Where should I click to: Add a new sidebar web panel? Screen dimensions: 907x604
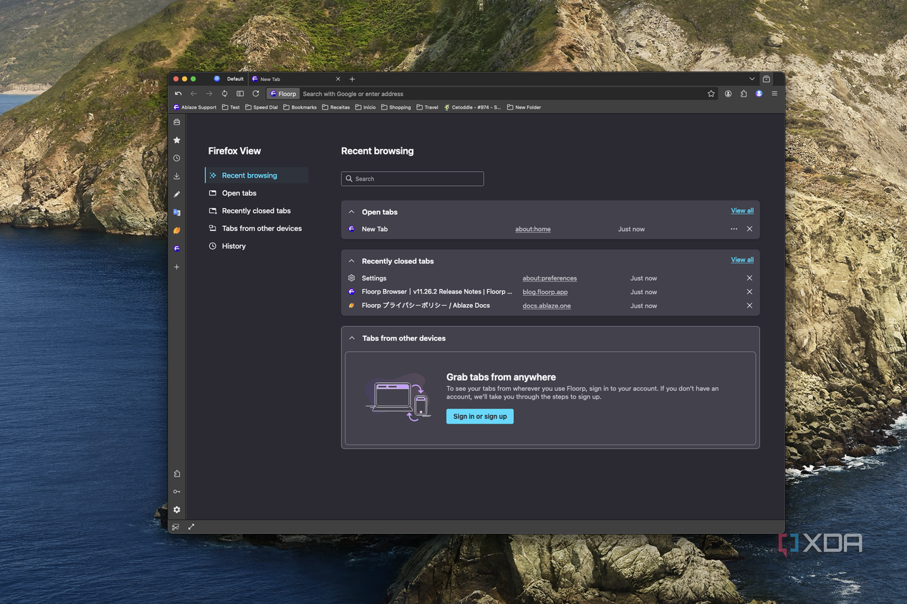177,267
